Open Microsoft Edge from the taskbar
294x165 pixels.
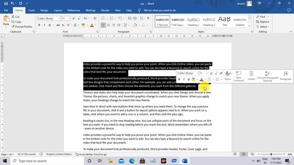click(x=132, y=161)
